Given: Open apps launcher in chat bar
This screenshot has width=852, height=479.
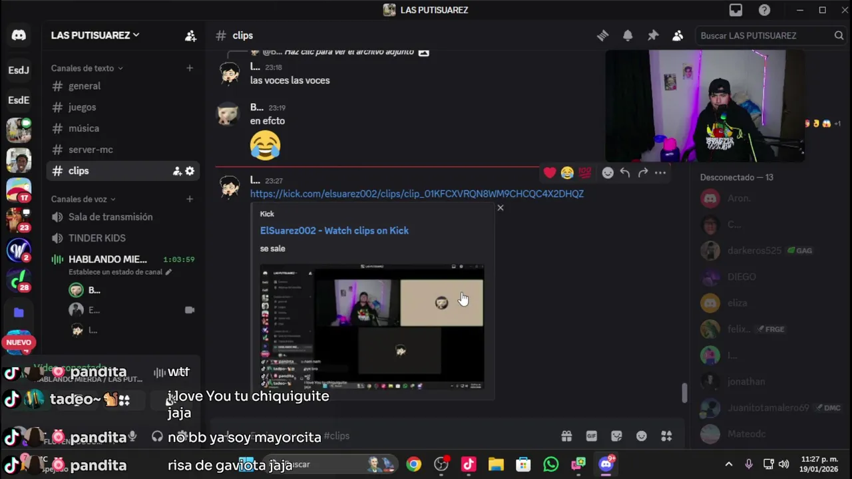Looking at the screenshot, I should click(666, 436).
